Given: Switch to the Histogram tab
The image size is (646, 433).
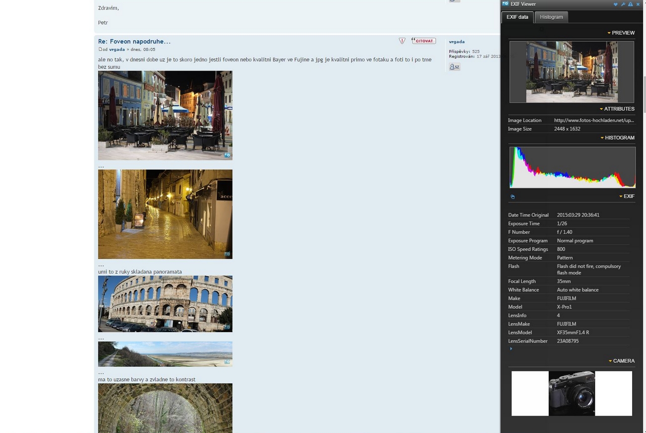Looking at the screenshot, I should (551, 17).
